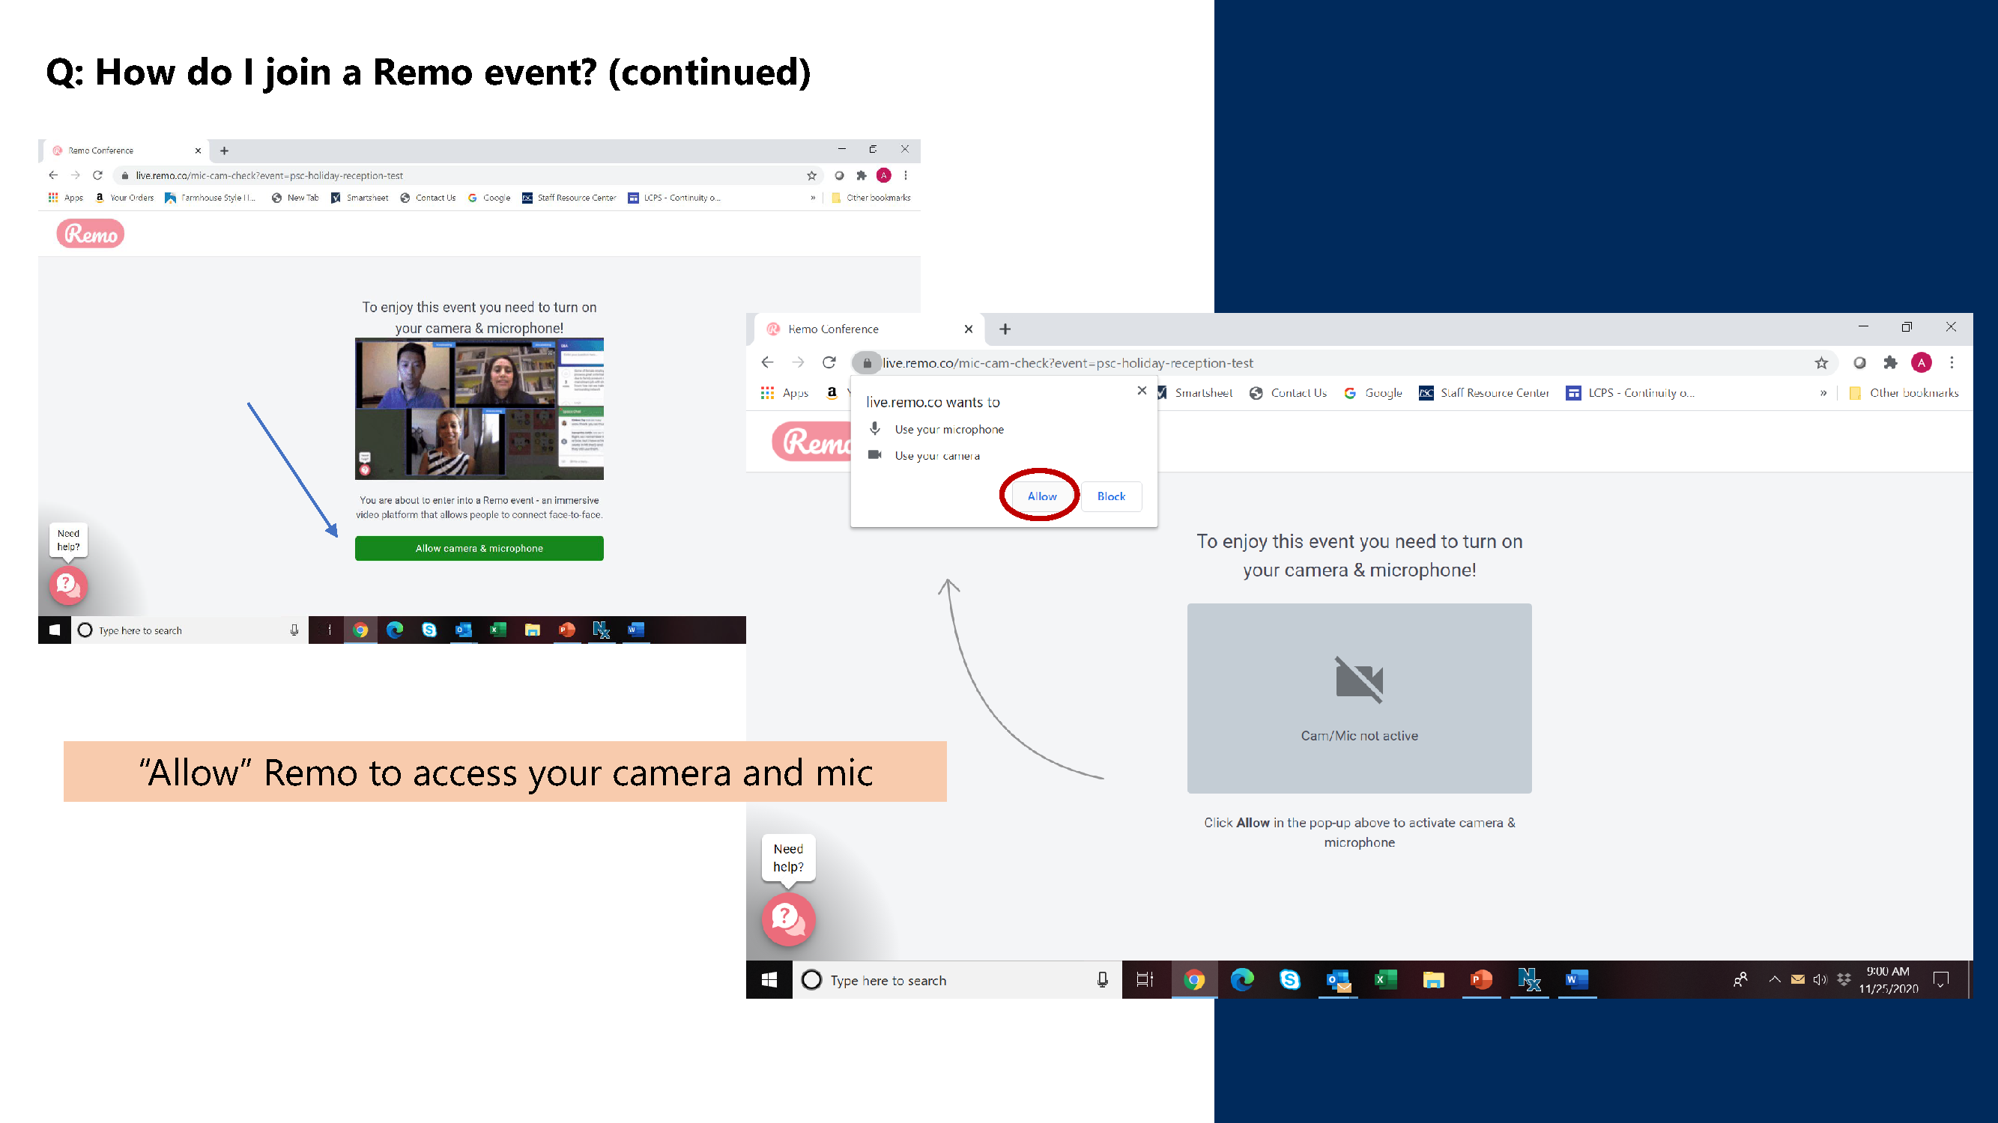Click bookmark star in large browser window
The width and height of the screenshot is (1998, 1123).
(x=1821, y=362)
